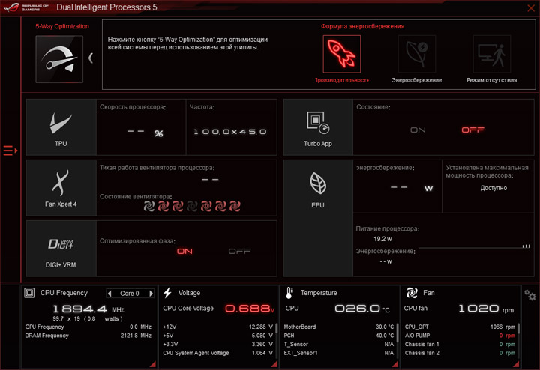Collapse the optimization description arrow

point(91,58)
